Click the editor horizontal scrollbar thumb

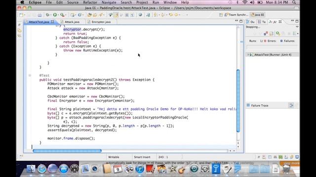click(67, 151)
